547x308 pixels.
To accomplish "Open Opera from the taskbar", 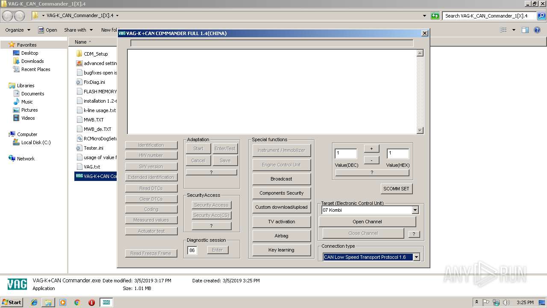I will click(91, 302).
